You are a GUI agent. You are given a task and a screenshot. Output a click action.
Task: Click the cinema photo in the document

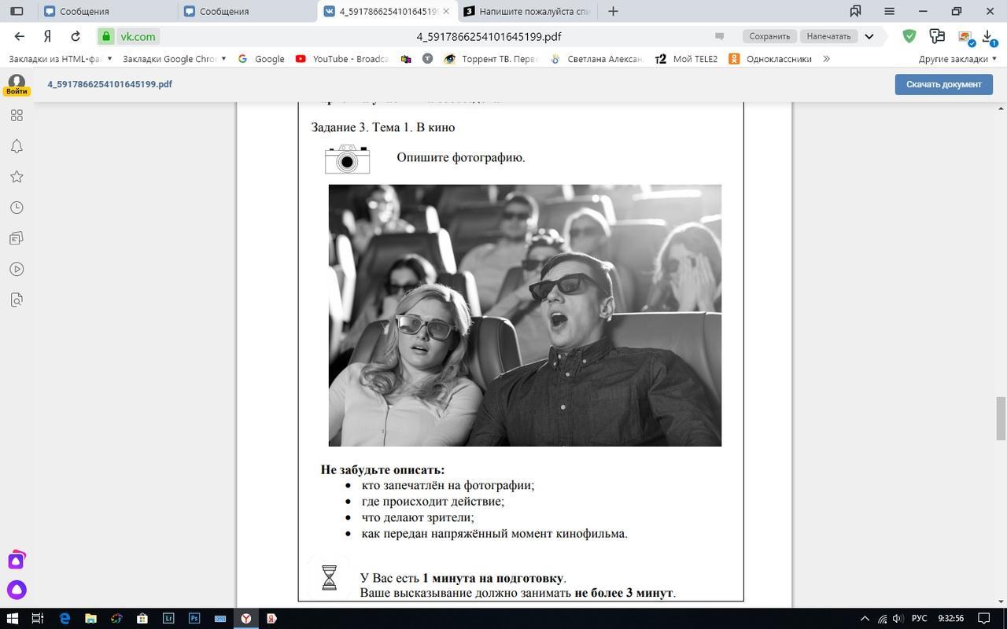point(525,315)
